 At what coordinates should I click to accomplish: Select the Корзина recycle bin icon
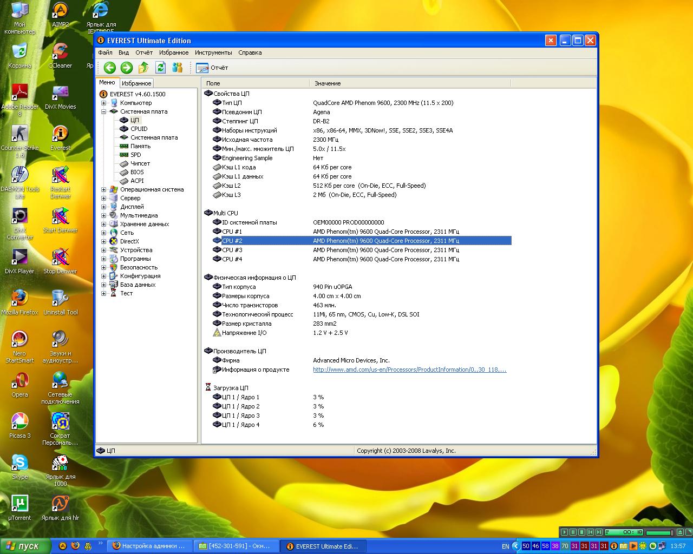(x=19, y=56)
